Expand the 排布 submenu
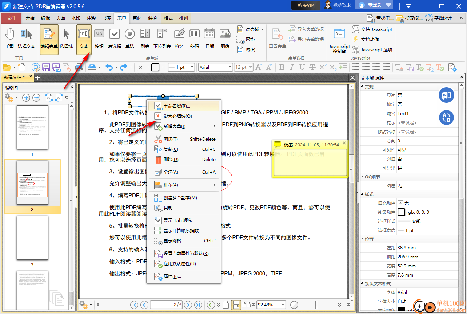This screenshot has height=314, width=467. (184, 185)
